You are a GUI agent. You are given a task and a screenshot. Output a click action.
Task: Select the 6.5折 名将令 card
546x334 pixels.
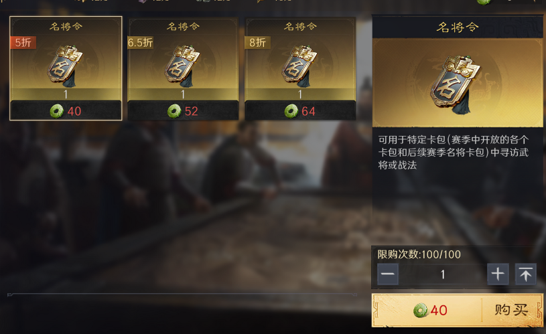[183, 69]
